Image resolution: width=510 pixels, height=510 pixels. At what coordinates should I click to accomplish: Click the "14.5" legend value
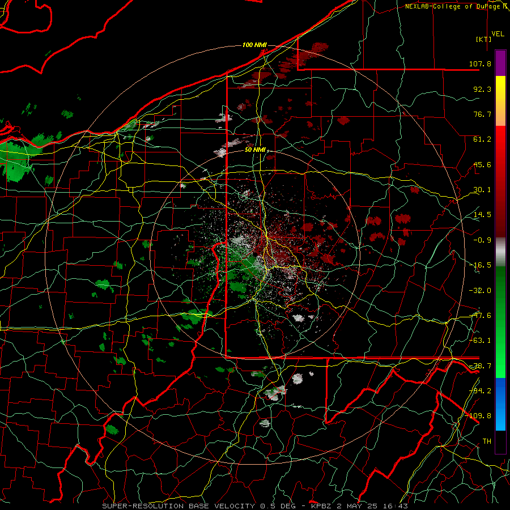pos(482,215)
